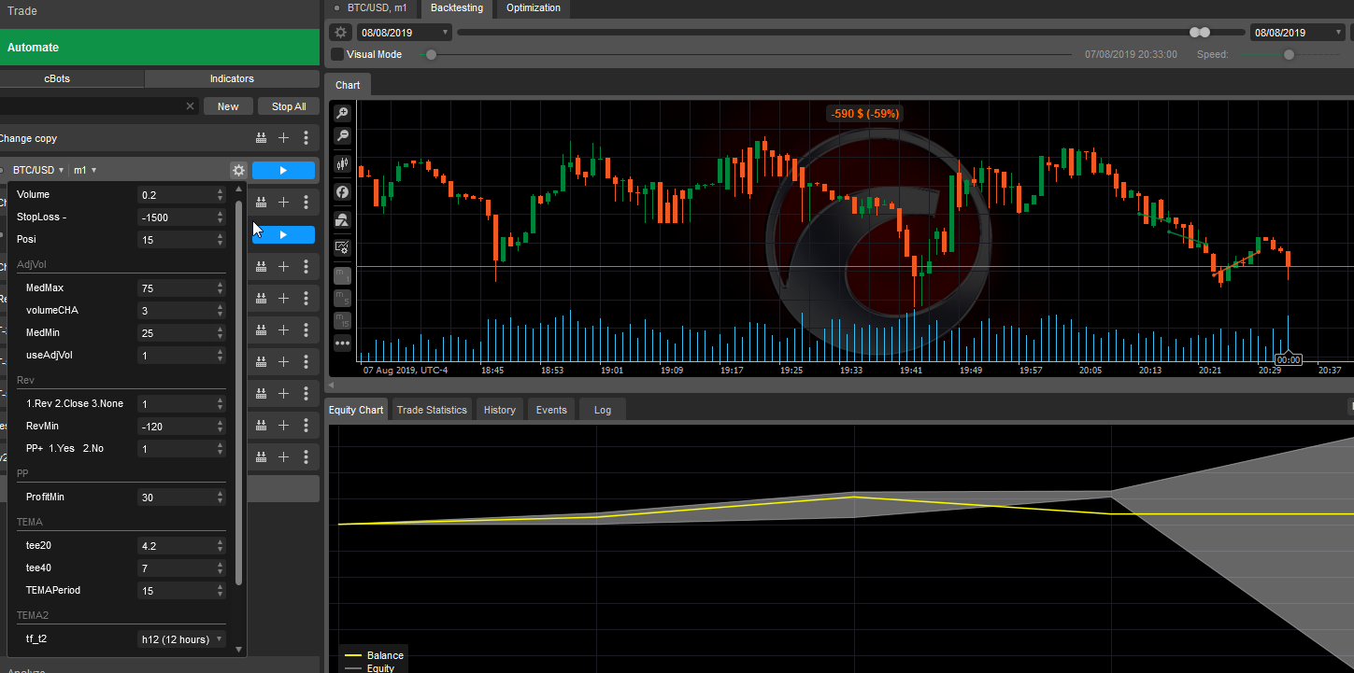The height and width of the screenshot is (673, 1354).
Task: Open the History tab
Action: click(500, 410)
